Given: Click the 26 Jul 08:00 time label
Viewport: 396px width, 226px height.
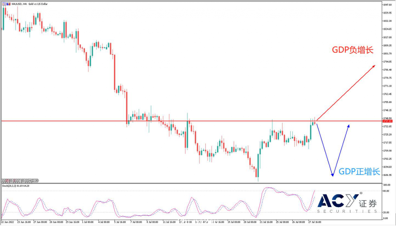Looking at the screenshot, I should 299,222.
